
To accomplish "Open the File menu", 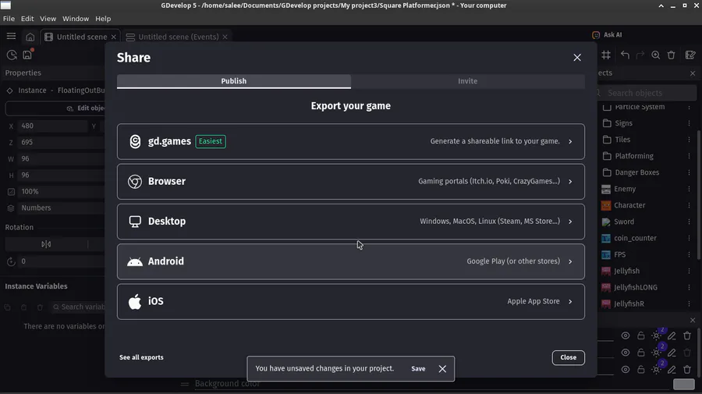I will [9, 19].
